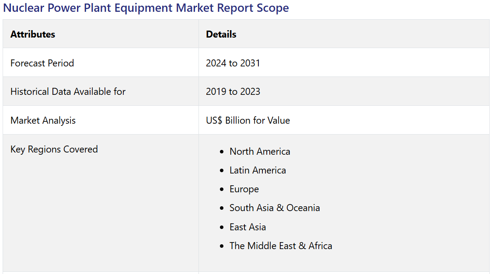Viewport: 491px width, 274px height.
Task: Click the South Asia & Oceania entry
Action: [275, 208]
